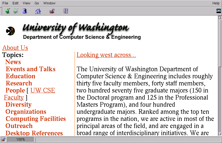Click the Stop loading traffic light icon
Viewport: 222px width, 143px height.
point(66,11)
